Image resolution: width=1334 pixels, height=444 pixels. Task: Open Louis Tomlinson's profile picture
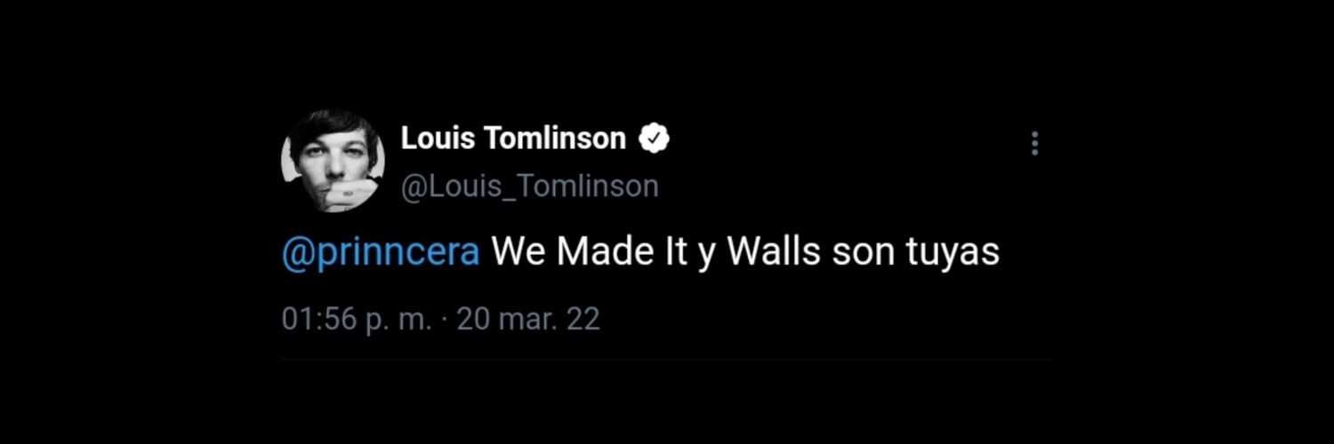coord(333,162)
